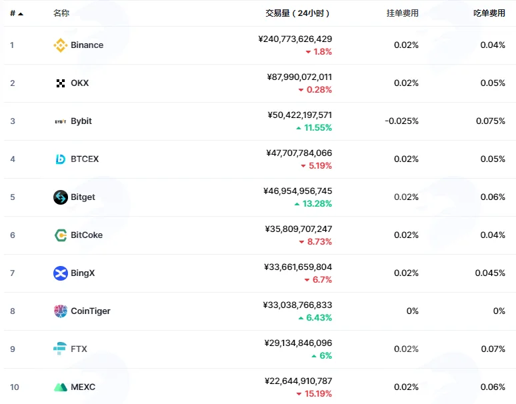This screenshot has height=404, width=516.
Task: Select BingX volume ¥33,661,659,804
Action: (x=298, y=267)
